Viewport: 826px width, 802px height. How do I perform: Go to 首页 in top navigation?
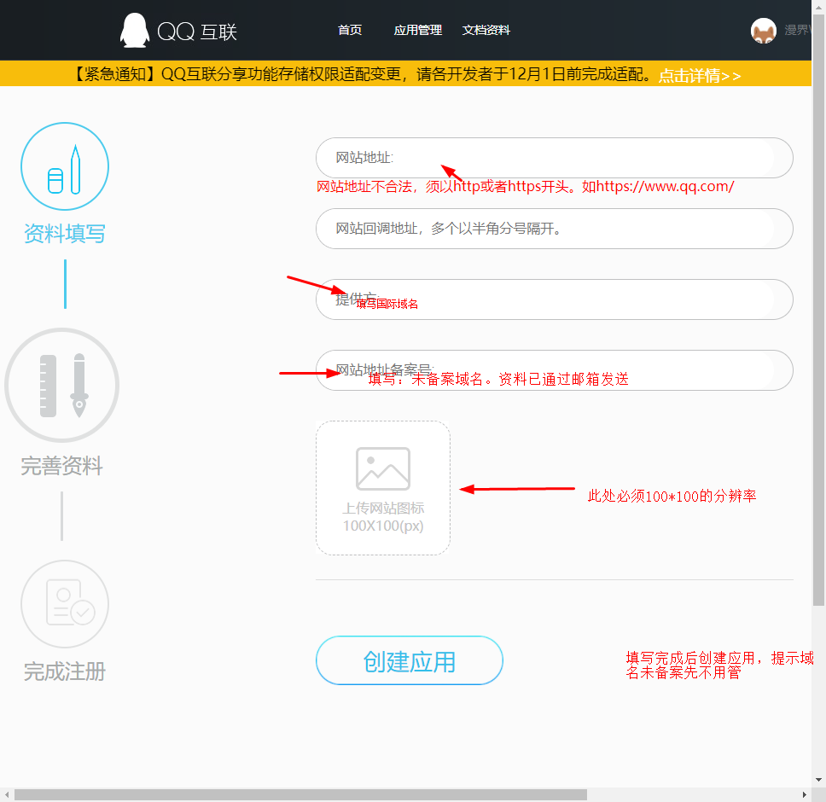(350, 30)
